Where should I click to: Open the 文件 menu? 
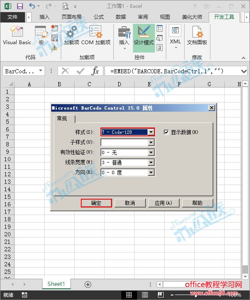12,17
